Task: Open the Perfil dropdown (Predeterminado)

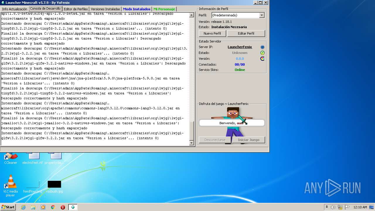Action: 238,15
